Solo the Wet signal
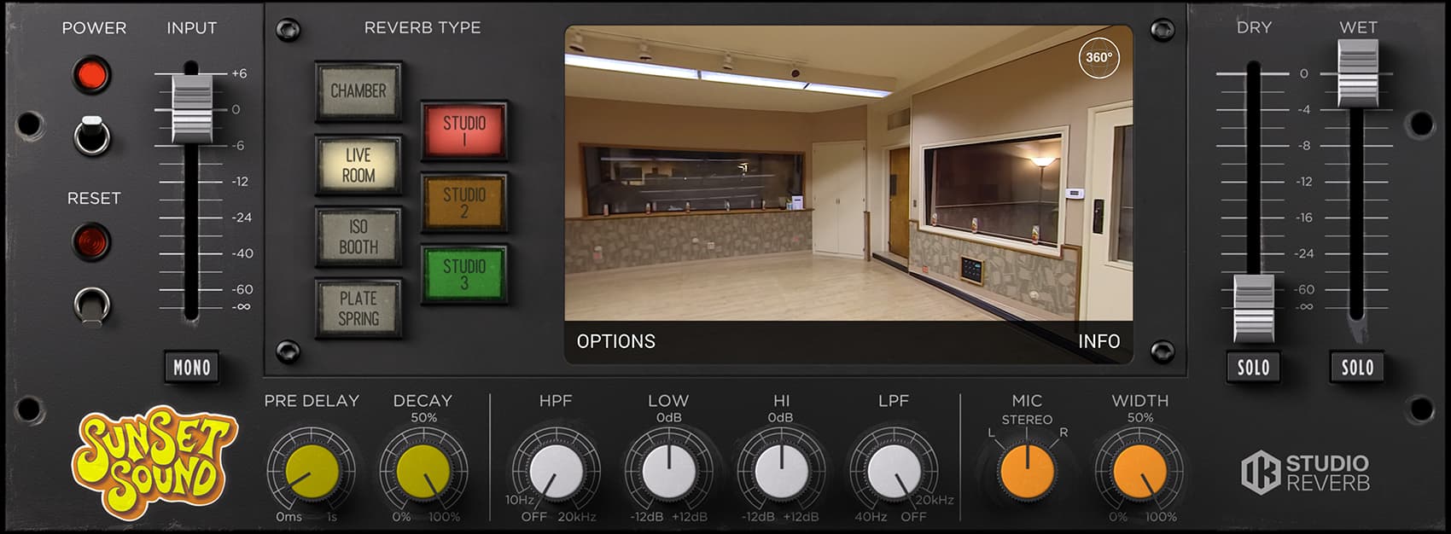 click(1357, 368)
